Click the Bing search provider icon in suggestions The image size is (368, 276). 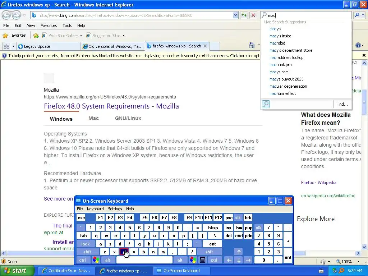266,104
